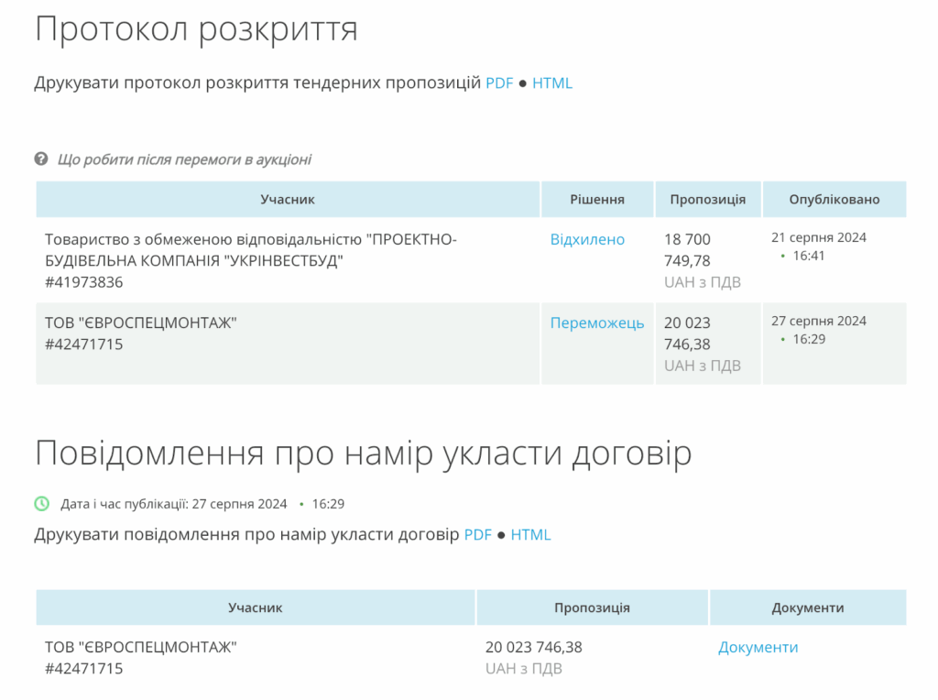Click the 'Рішення' column header
The width and height of the screenshot is (938, 700).
click(x=597, y=199)
